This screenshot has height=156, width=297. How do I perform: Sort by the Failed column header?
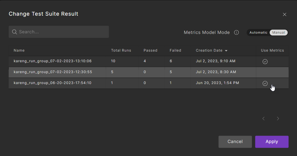coord(175,50)
